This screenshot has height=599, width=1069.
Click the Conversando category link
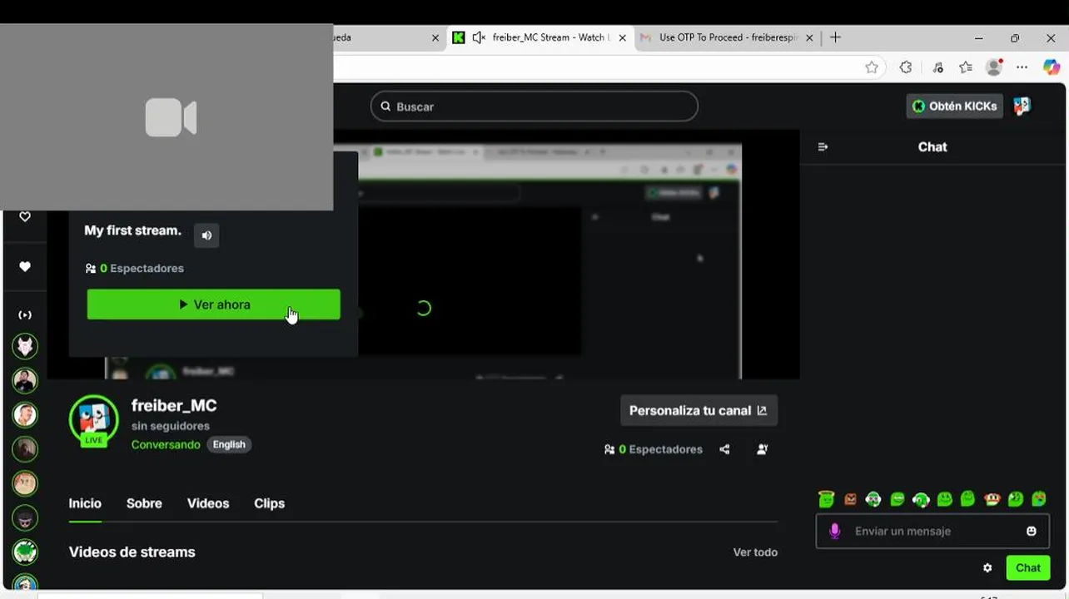click(166, 444)
